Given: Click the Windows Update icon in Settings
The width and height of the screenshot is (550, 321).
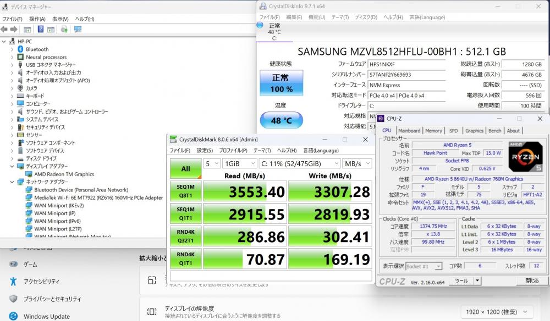Looking at the screenshot, I should (x=13, y=316).
